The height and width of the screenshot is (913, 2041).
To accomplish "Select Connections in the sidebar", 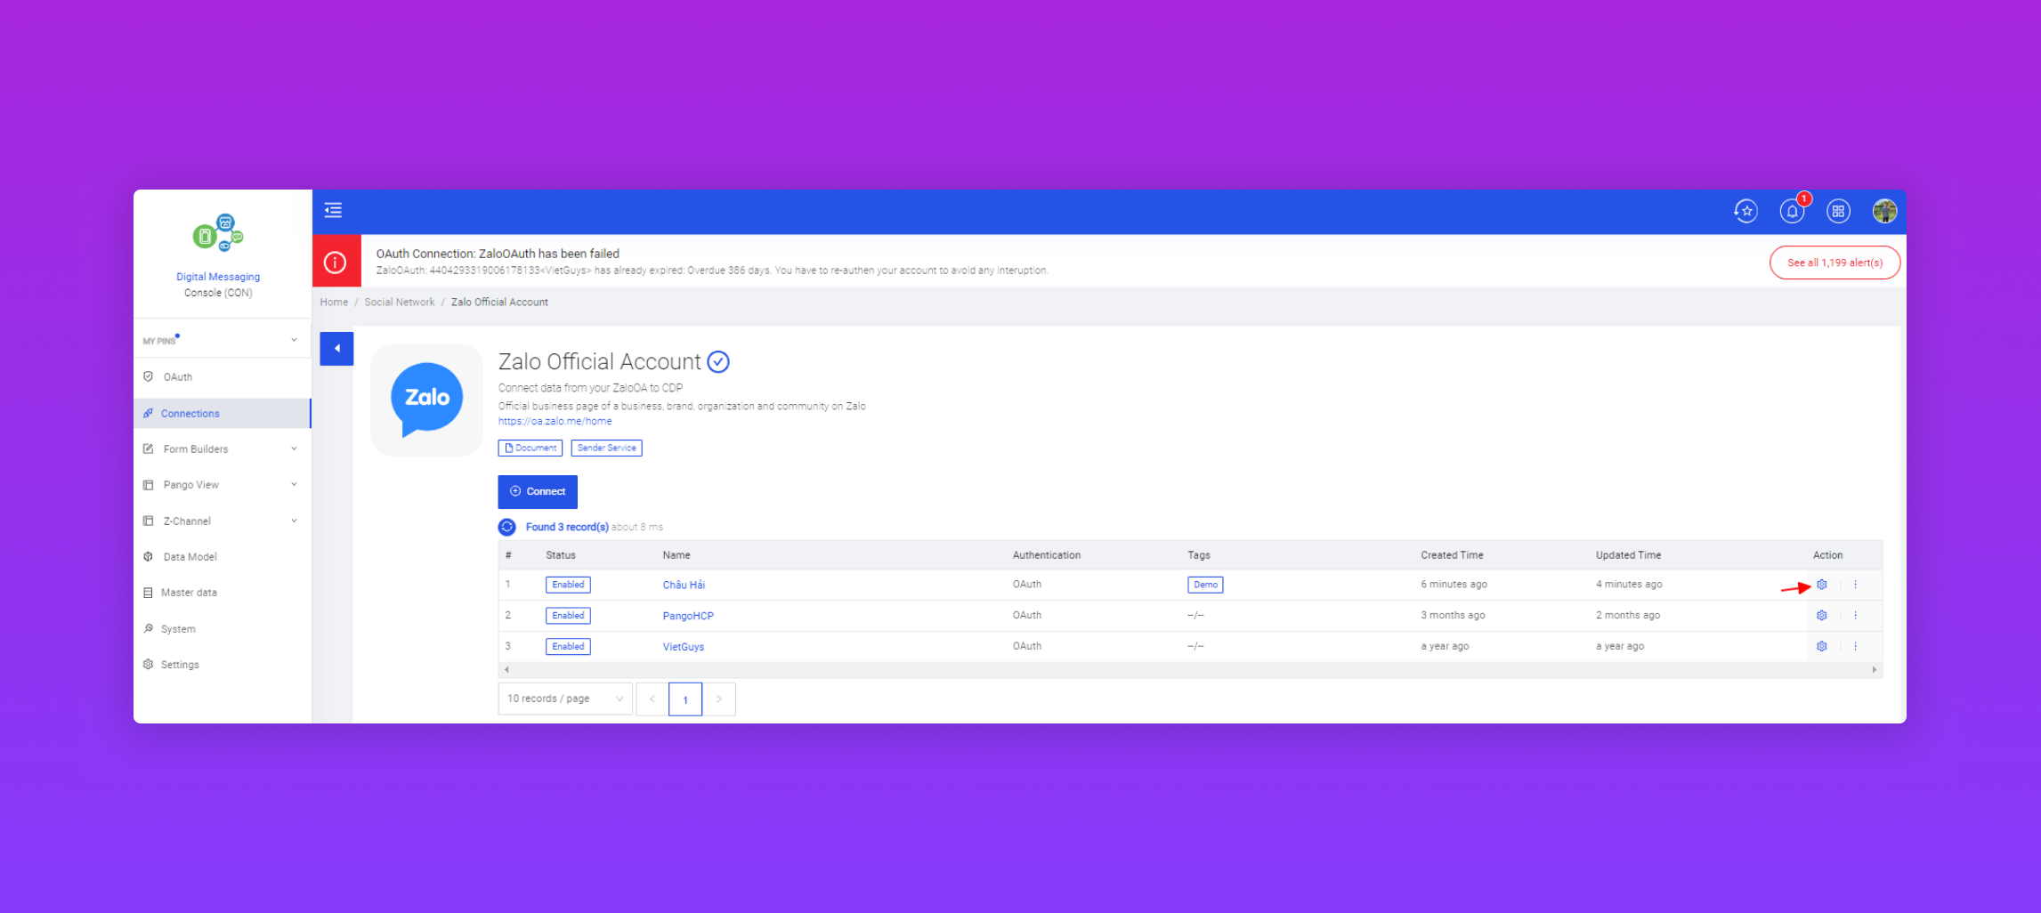I will click(190, 414).
